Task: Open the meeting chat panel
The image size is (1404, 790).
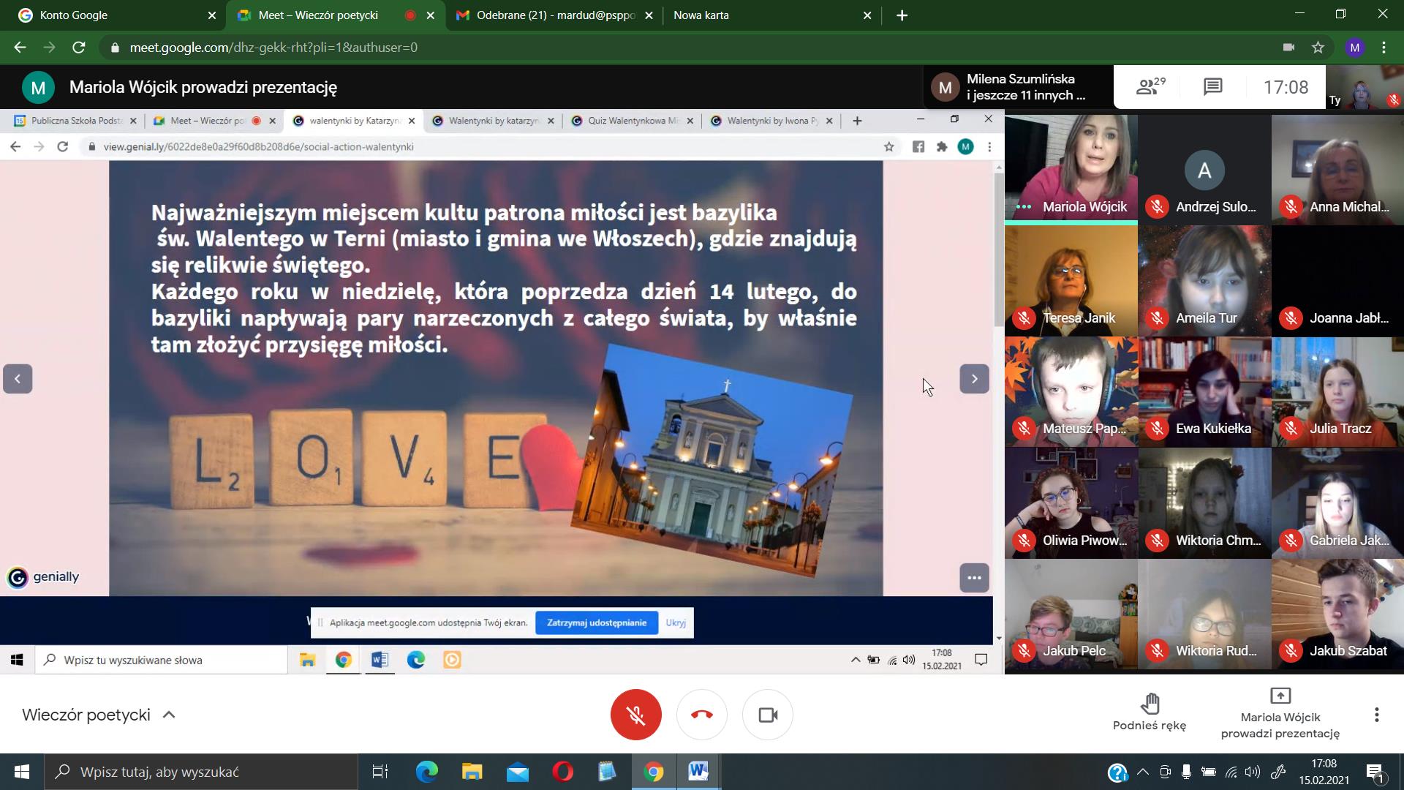Action: pos(1212,87)
